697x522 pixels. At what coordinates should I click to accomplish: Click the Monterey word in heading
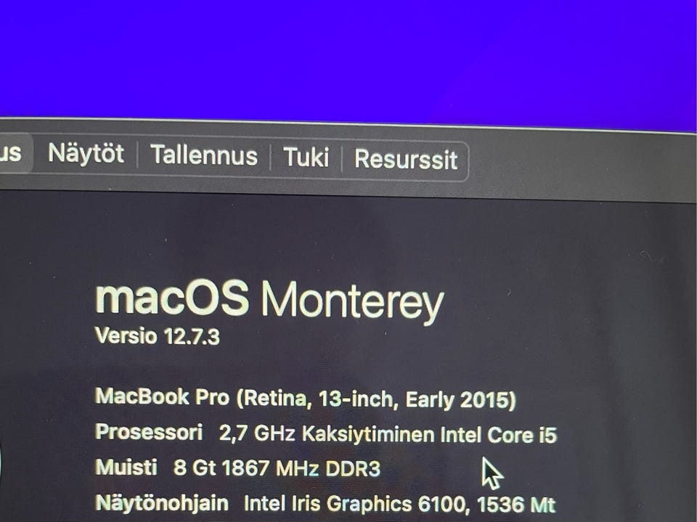pos(352,301)
